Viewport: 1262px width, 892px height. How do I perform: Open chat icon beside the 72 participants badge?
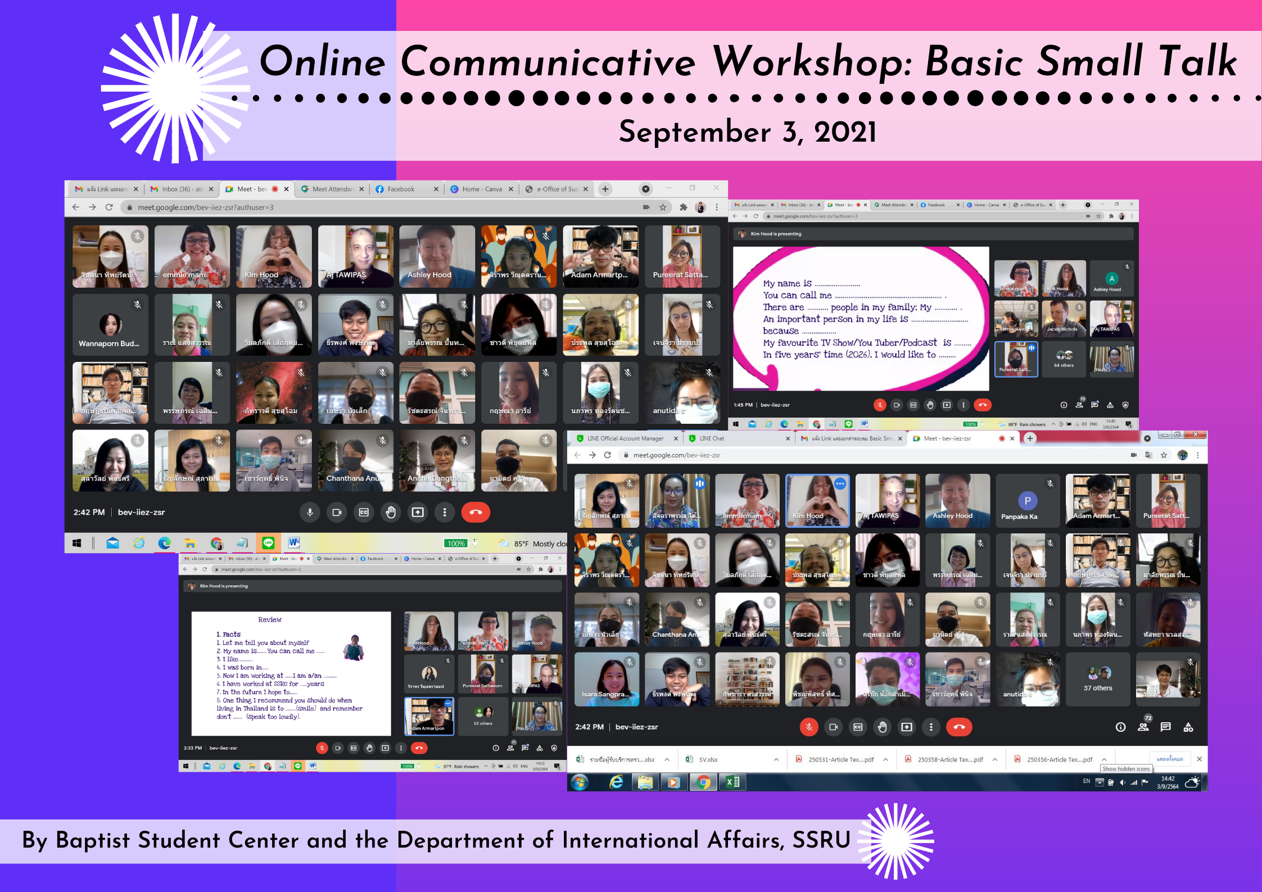click(x=1165, y=727)
